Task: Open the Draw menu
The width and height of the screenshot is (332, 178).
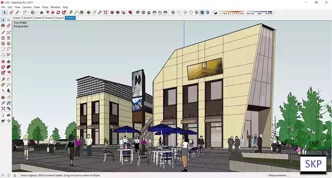Action: (37, 7)
